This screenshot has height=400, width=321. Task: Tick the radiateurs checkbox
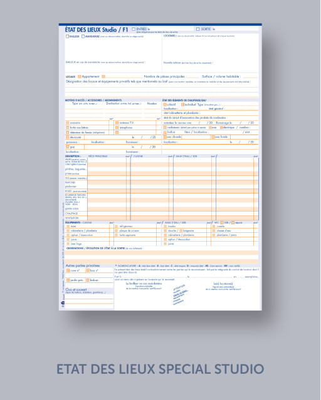pyautogui.click(x=165, y=127)
